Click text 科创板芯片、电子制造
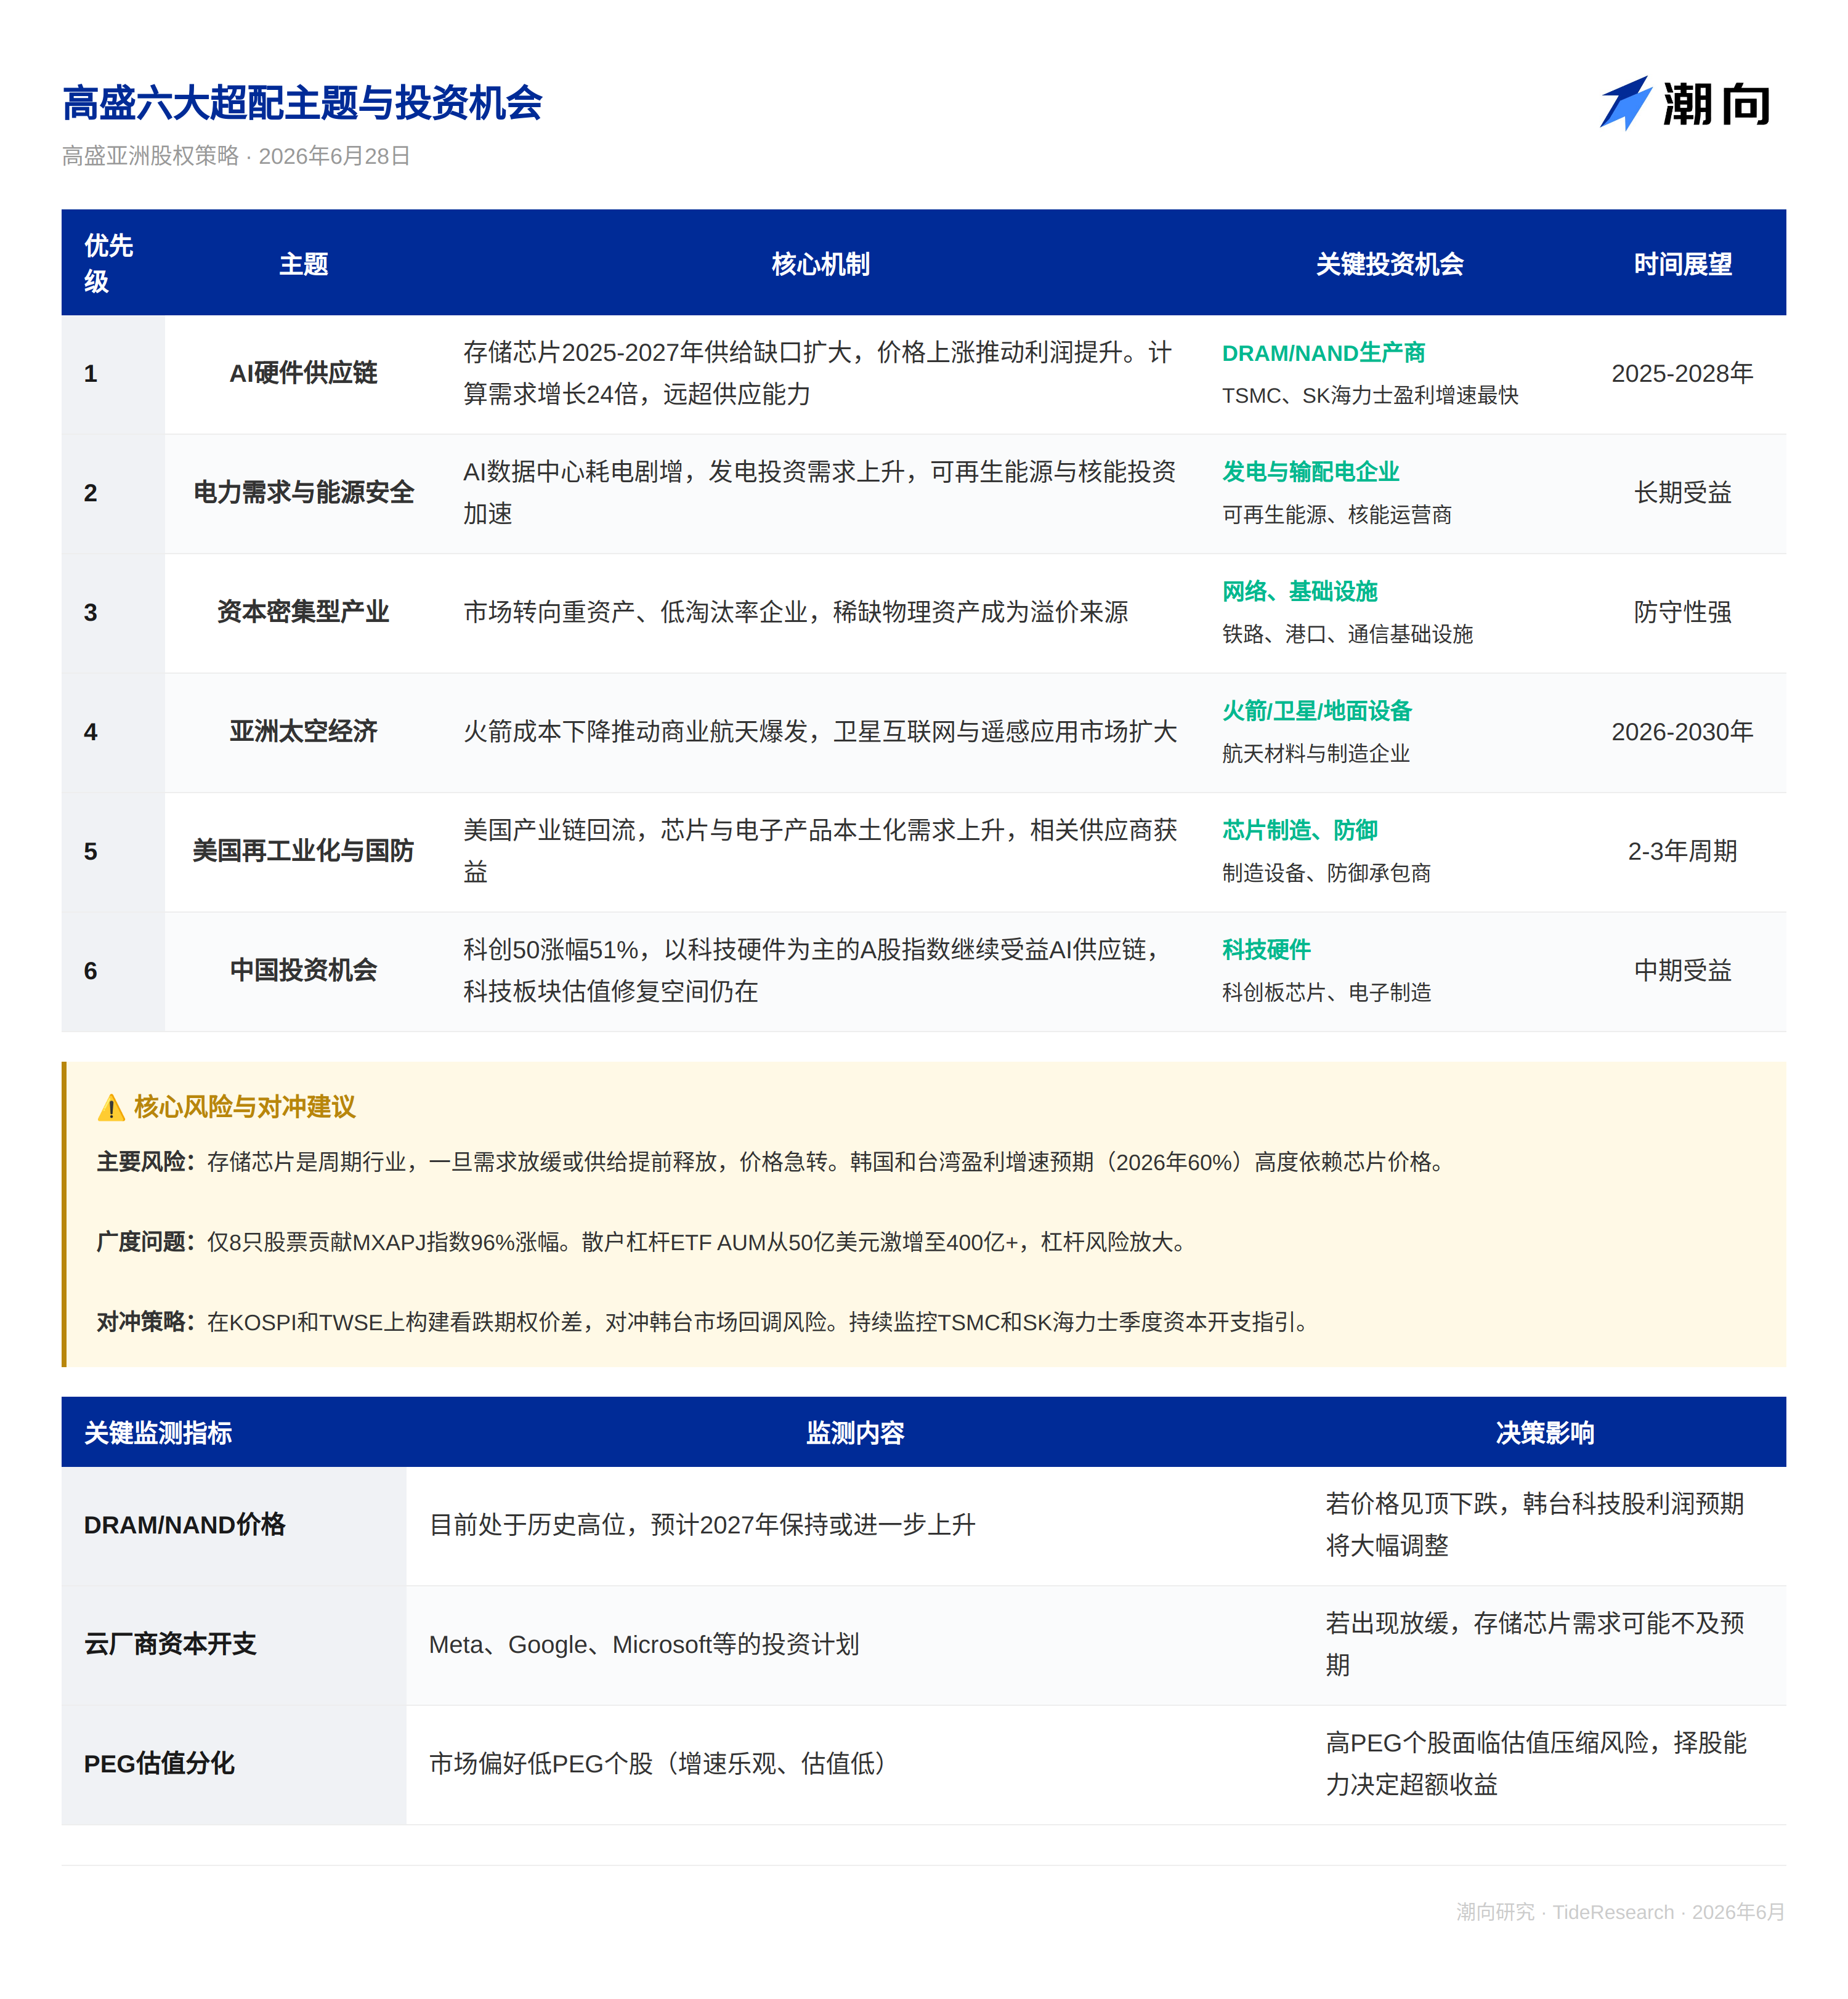The image size is (1848, 1999). [x=1326, y=993]
